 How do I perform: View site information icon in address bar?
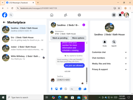click(18, 8)
